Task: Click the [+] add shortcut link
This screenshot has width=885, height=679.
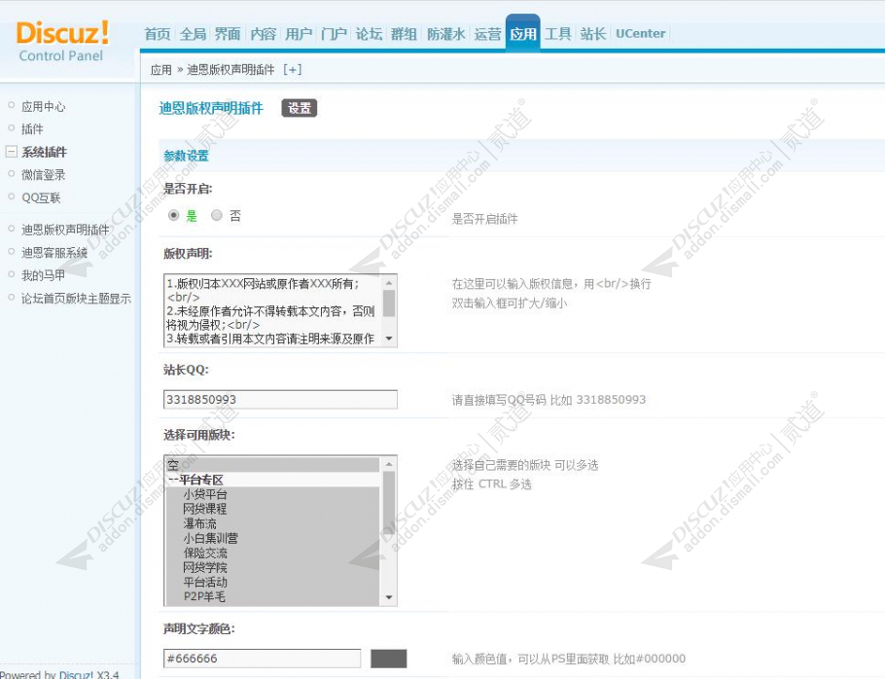Action: [x=293, y=69]
